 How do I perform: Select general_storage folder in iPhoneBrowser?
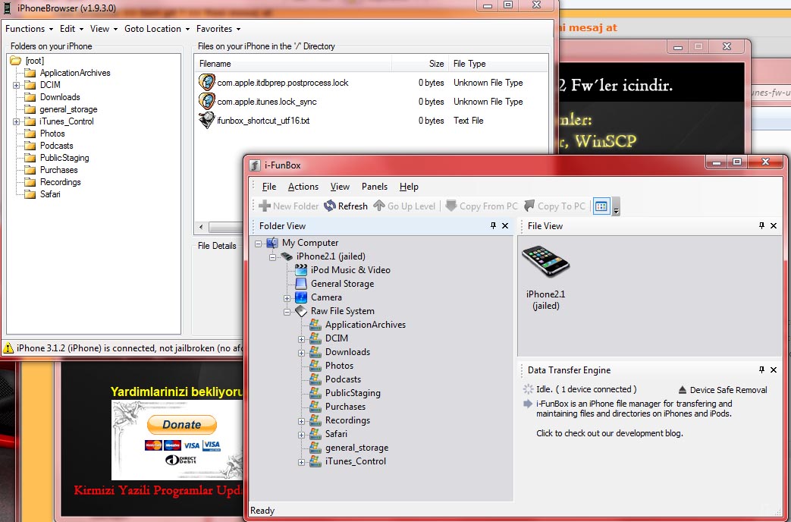(x=68, y=109)
